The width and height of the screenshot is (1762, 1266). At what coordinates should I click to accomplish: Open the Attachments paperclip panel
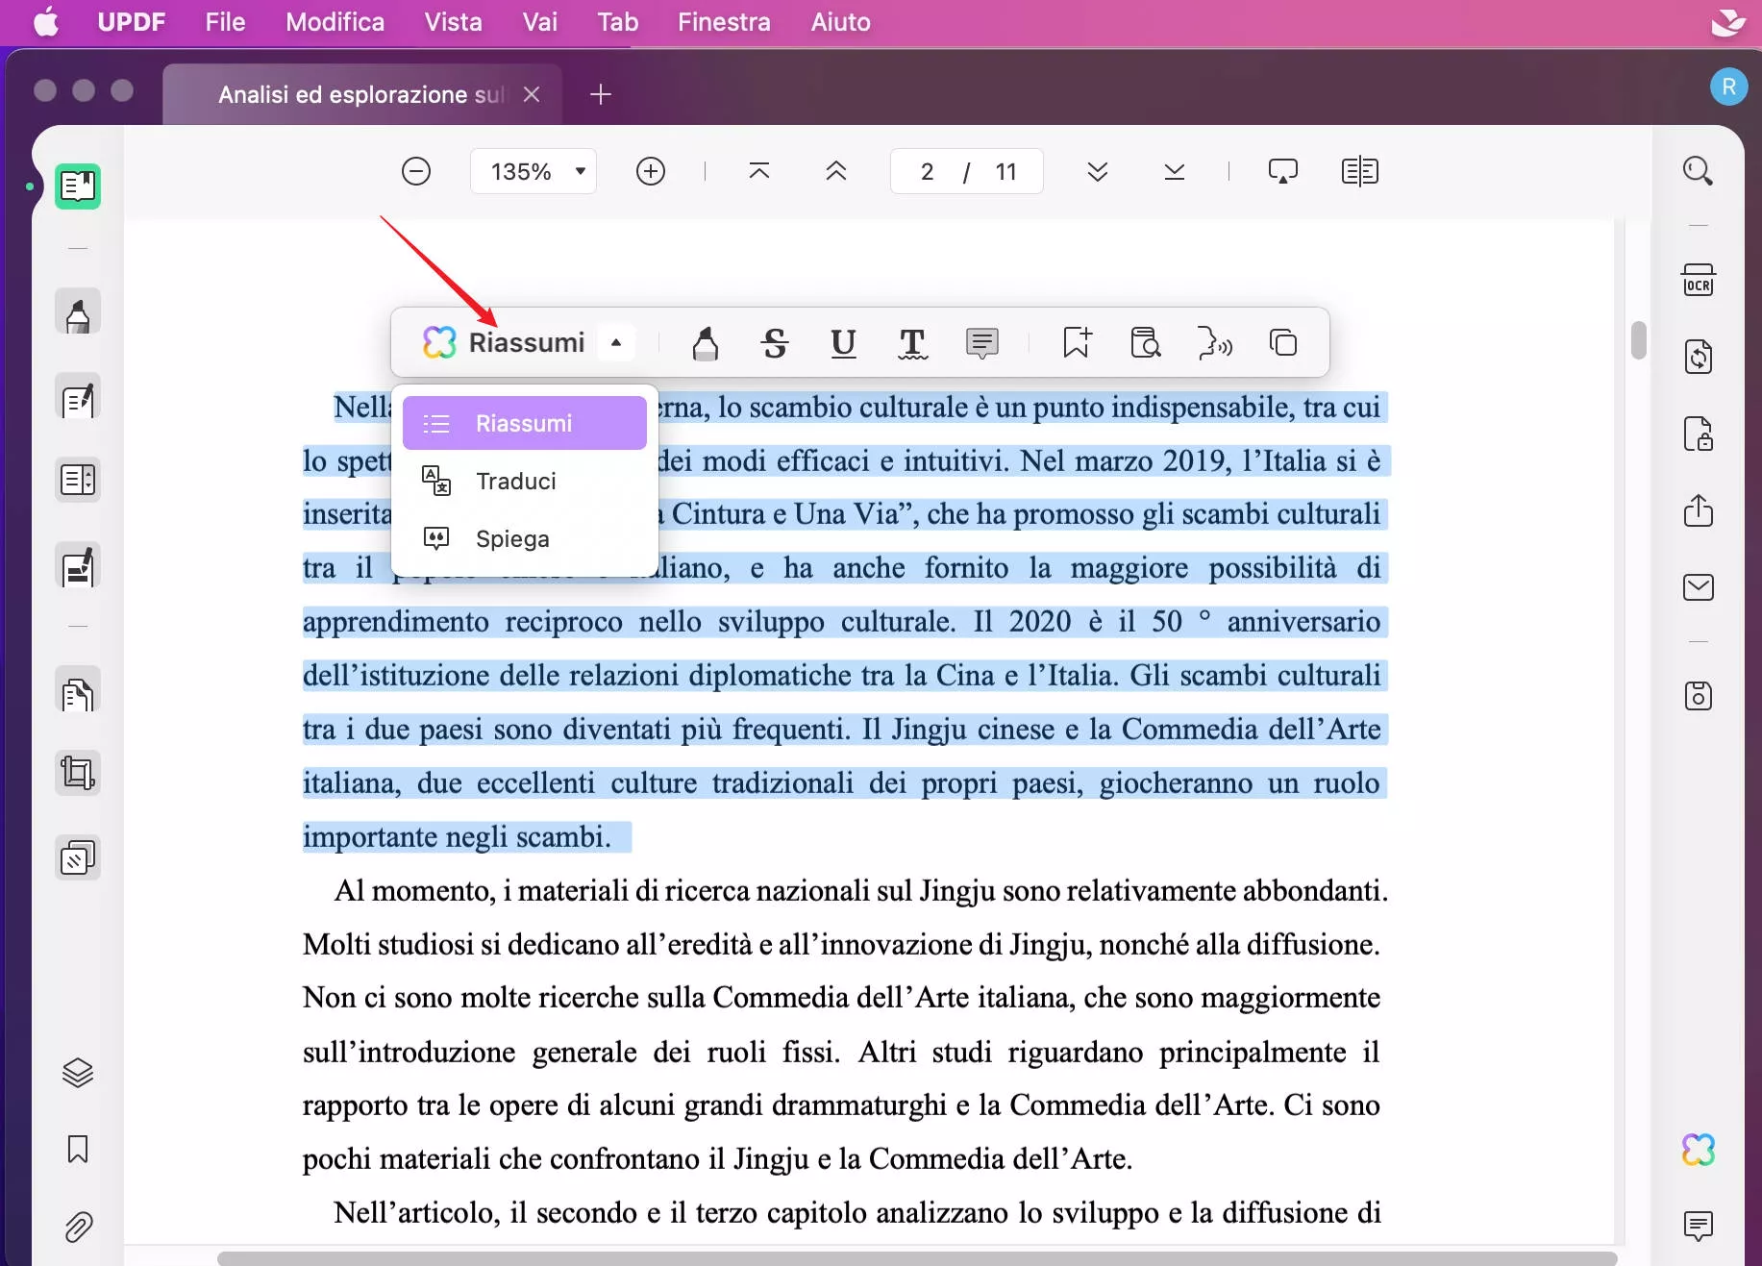pos(78,1227)
